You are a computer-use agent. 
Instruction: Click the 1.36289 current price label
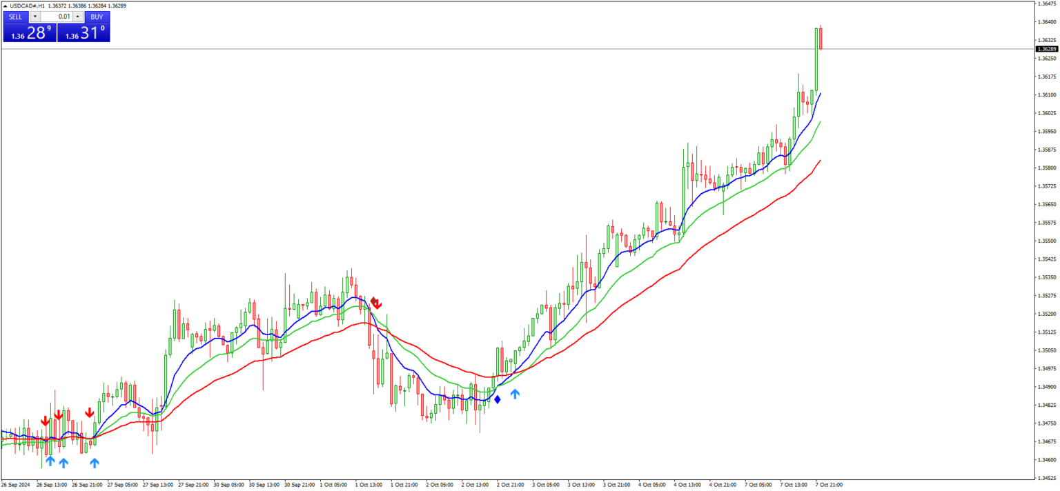(1046, 49)
